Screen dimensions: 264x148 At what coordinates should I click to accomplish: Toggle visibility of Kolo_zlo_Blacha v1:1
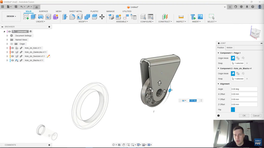(12, 61)
